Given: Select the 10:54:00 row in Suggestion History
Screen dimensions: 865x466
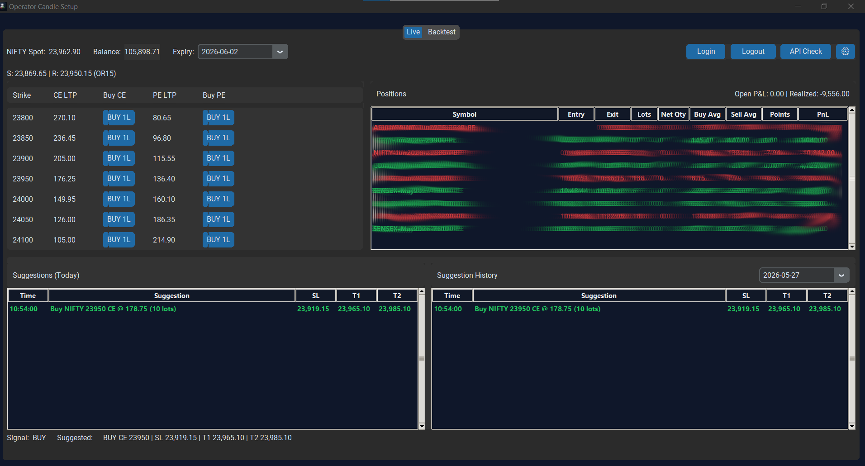Looking at the screenshot, I should click(x=640, y=309).
